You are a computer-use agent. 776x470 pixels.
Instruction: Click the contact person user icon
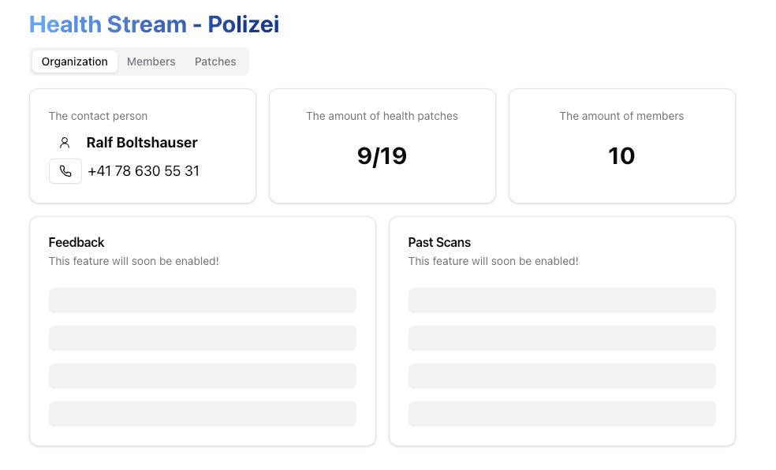(65, 143)
